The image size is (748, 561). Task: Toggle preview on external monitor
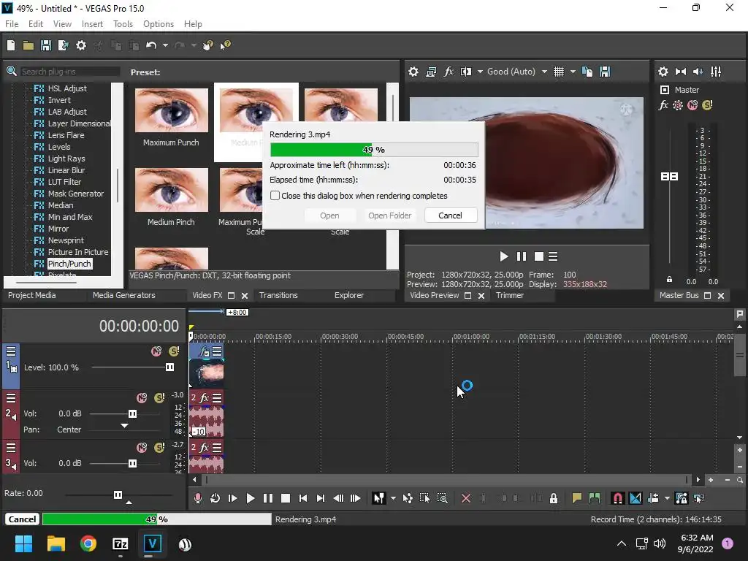(431, 72)
